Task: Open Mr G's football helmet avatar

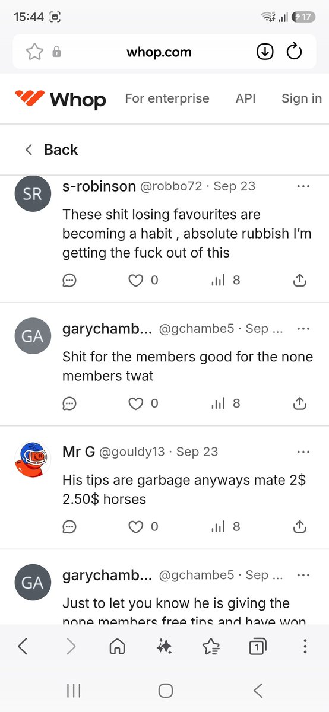Action: pos(31,460)
